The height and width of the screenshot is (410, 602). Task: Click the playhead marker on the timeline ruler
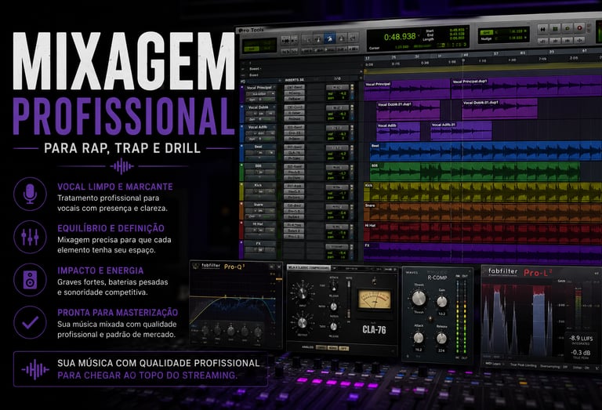tap(464, 60)
